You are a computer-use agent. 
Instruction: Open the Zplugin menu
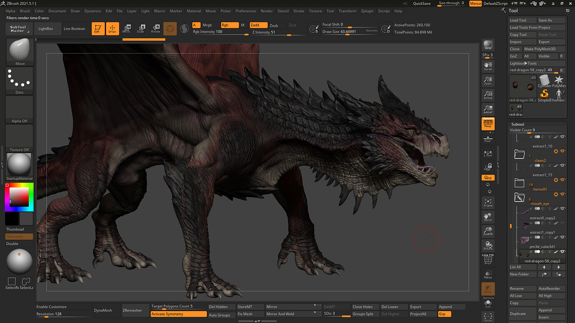(367, 11)
